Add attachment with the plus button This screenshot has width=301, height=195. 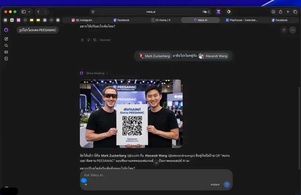(86, 184)
